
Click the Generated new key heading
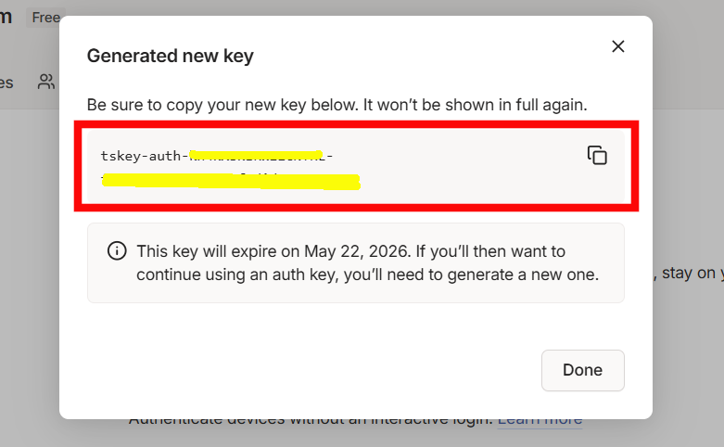click(x=170, y=56)
